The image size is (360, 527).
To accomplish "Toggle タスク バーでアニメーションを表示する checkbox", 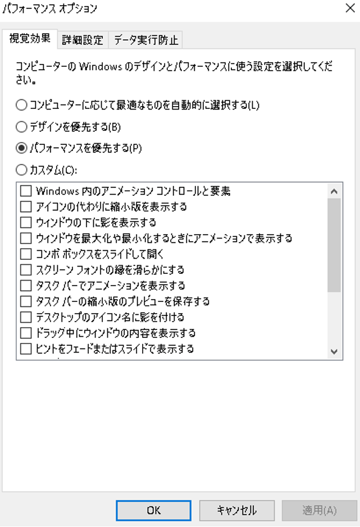I will (26, 286).
